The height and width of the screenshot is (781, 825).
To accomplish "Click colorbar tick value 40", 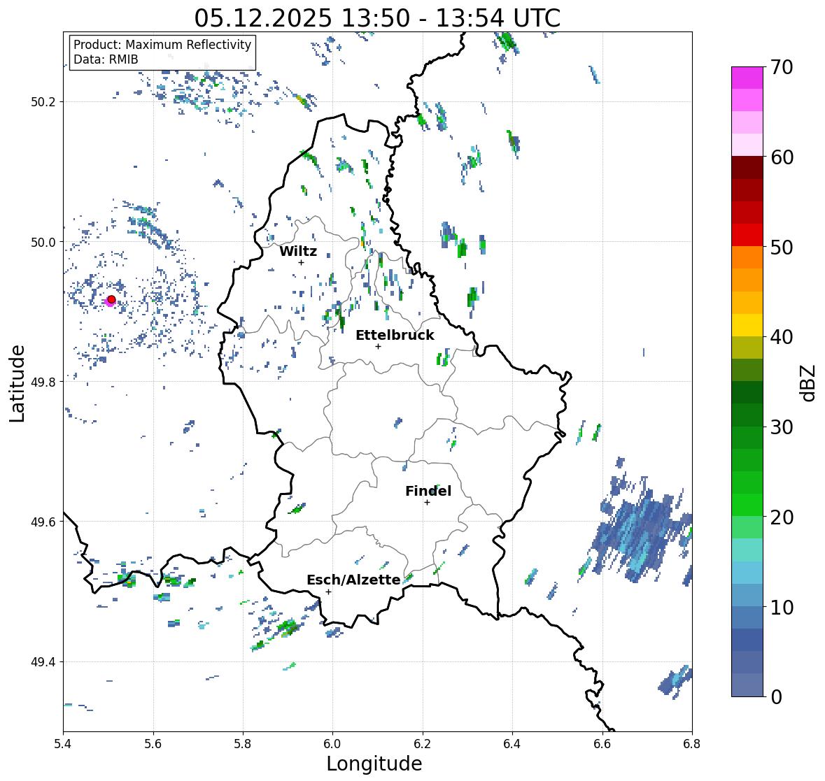I will (782, 337).
